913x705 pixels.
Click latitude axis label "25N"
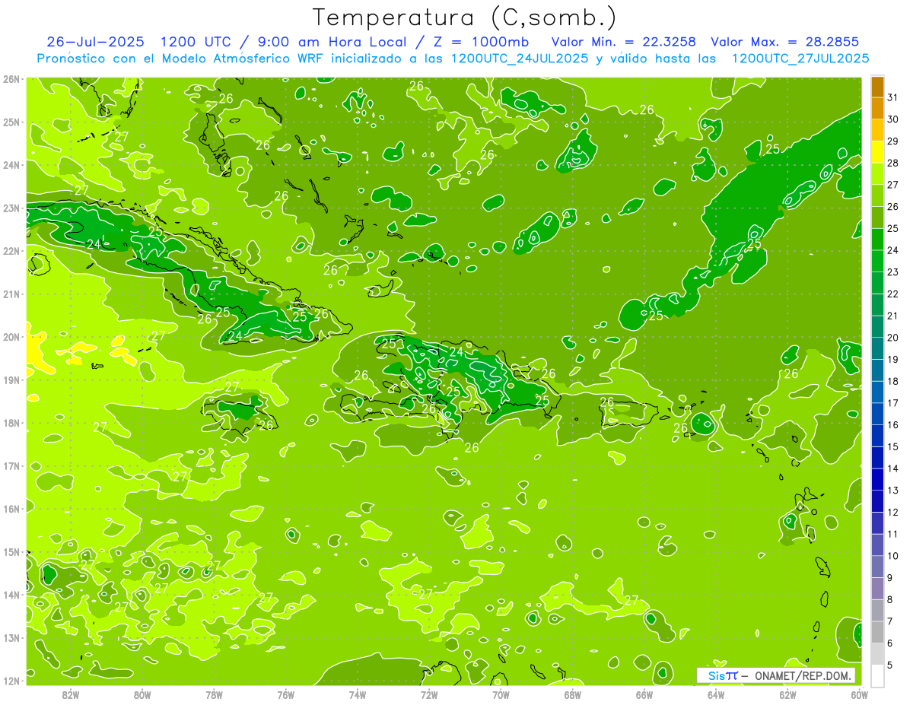[11, 122]
